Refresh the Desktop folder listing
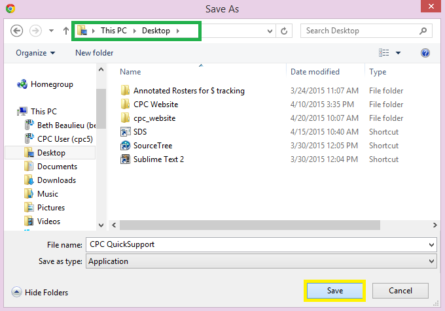This screenshot has height=311, width=445. coord(284,31)
